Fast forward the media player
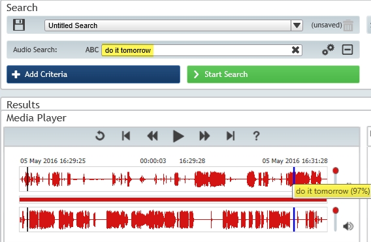 (204, 136)
